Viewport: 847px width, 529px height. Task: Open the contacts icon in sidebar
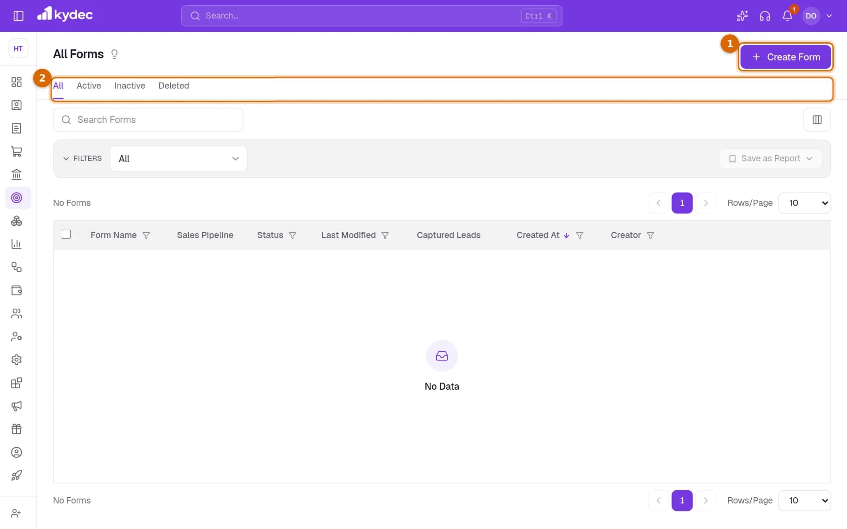click(x=17, y=105)
